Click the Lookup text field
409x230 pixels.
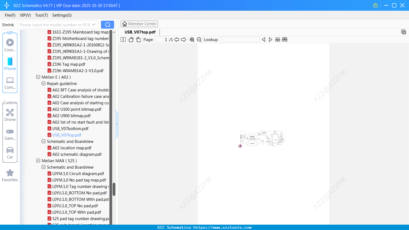tap(240, 40)
